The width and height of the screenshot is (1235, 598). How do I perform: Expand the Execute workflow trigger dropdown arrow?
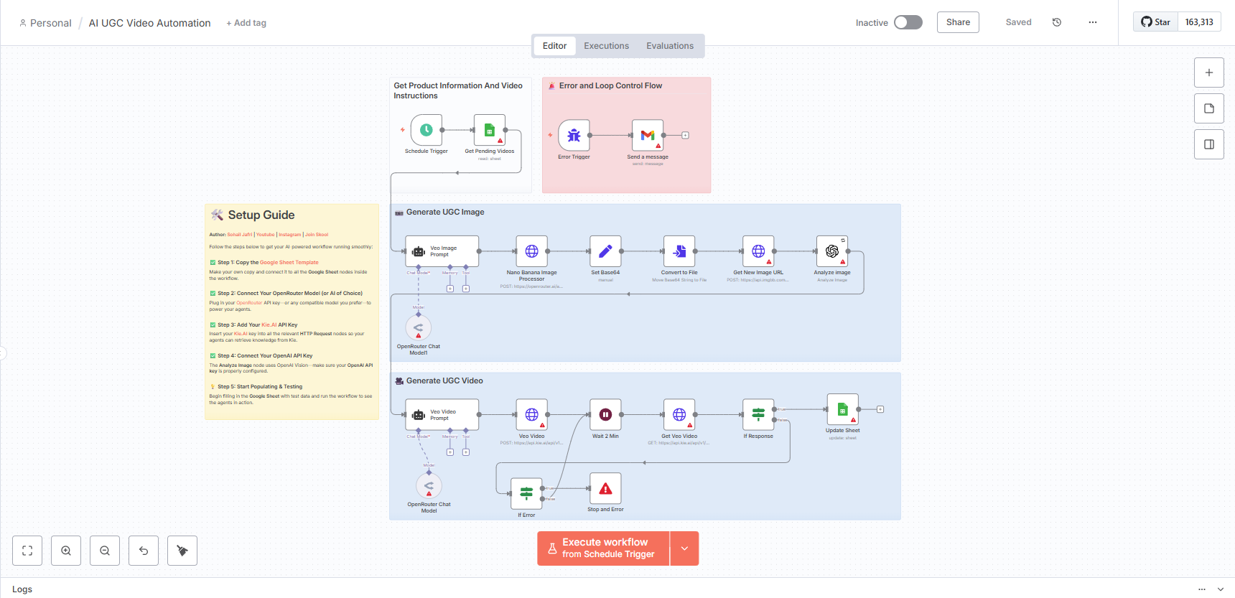[x=684, y=548]
